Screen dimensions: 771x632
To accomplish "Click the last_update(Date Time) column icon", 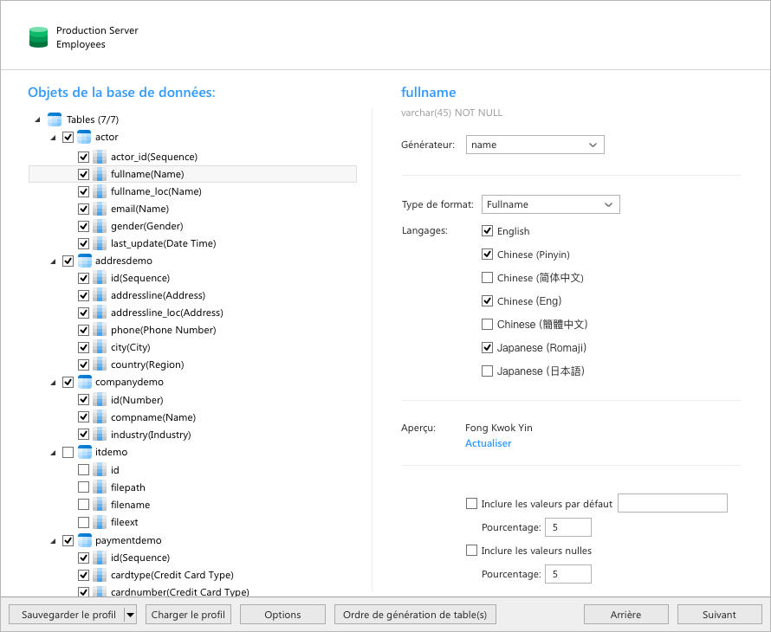I will 100,243.
